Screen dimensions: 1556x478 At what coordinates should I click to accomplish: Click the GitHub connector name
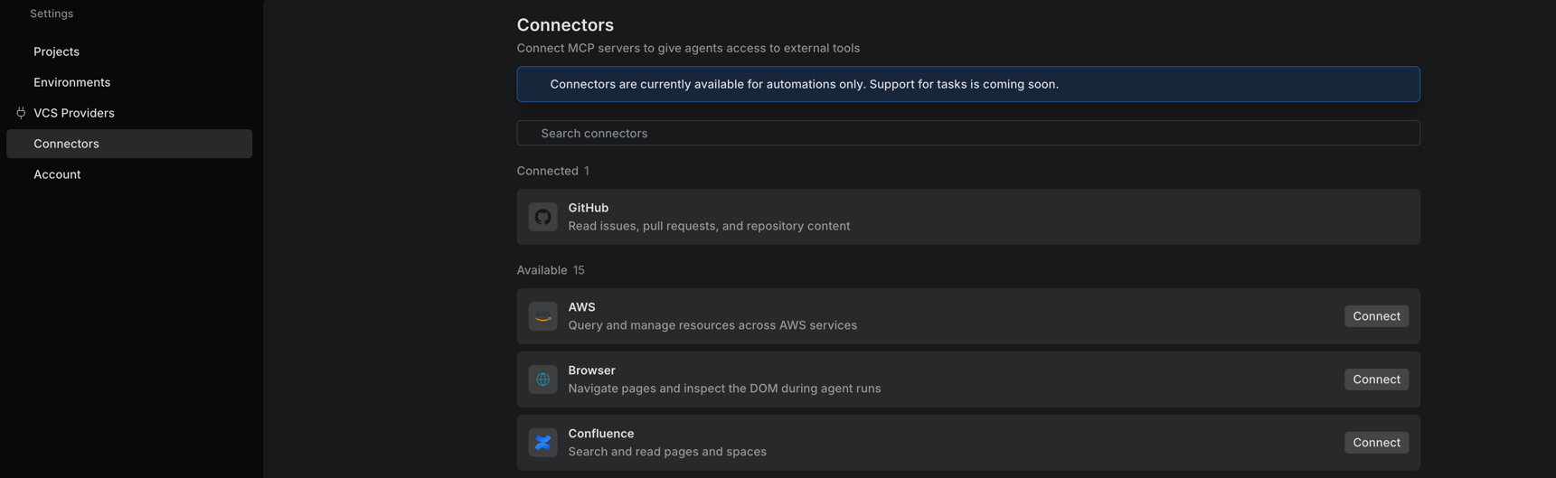click(588, 208)
